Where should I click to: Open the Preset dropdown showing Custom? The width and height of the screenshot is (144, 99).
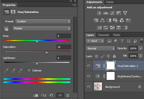point(43,21)
